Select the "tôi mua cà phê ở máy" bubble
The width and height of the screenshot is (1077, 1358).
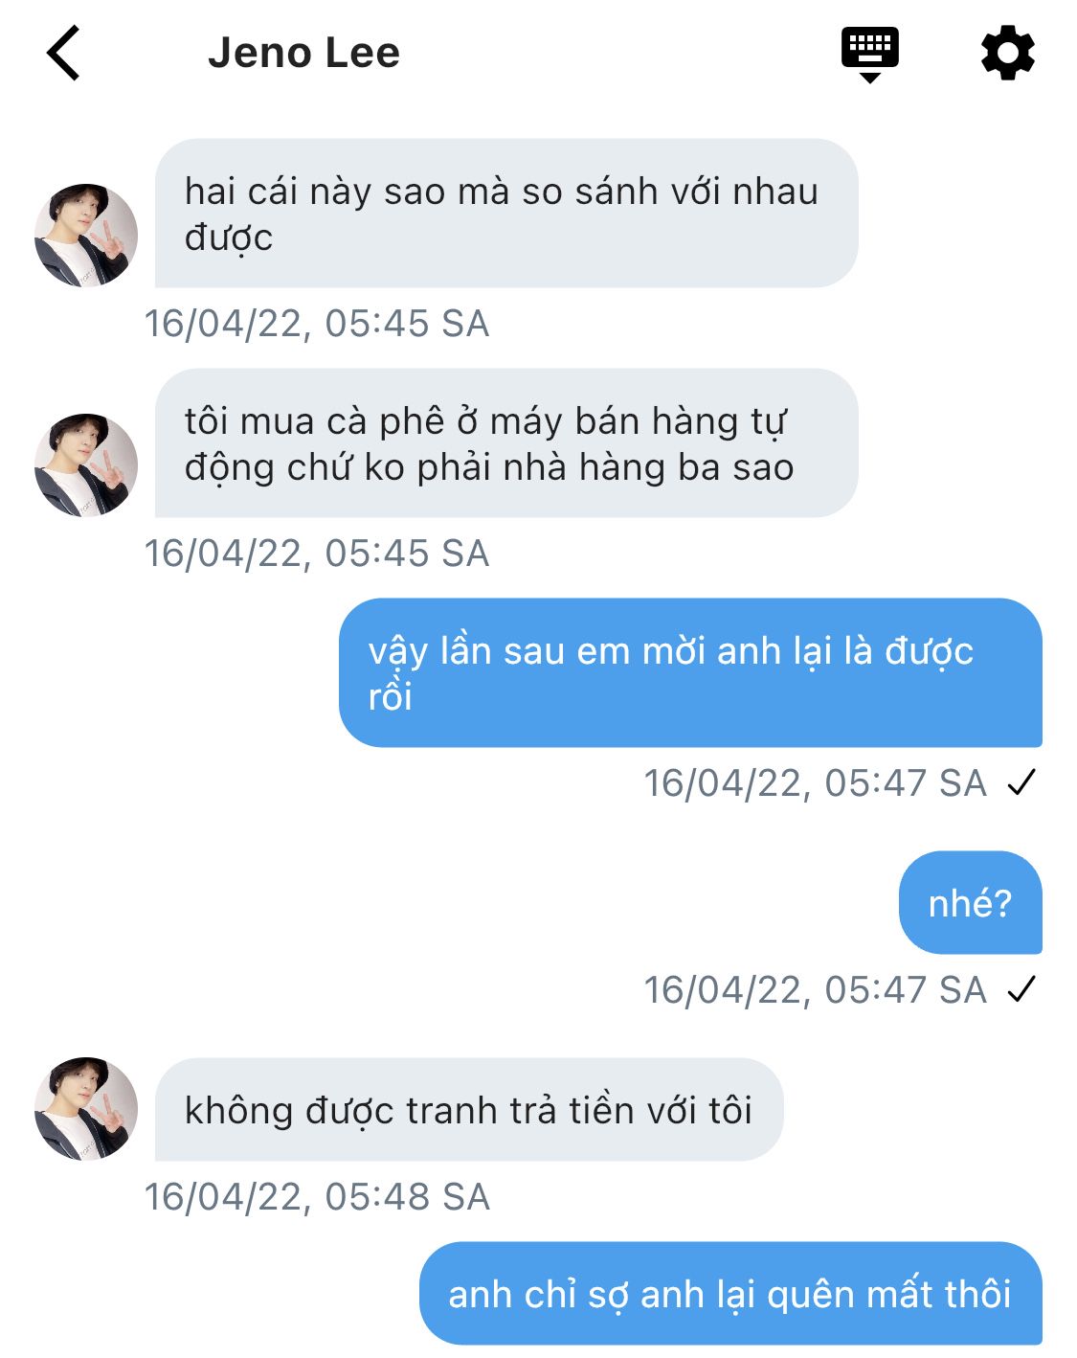[505, 443]
